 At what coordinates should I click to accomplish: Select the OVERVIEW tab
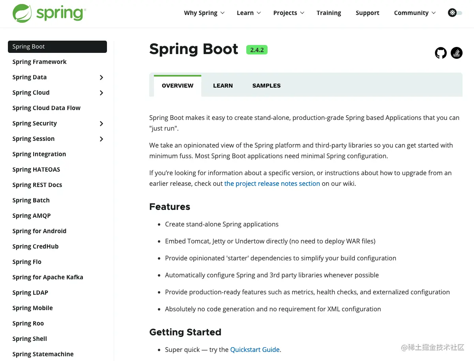(x=178, y=86)
